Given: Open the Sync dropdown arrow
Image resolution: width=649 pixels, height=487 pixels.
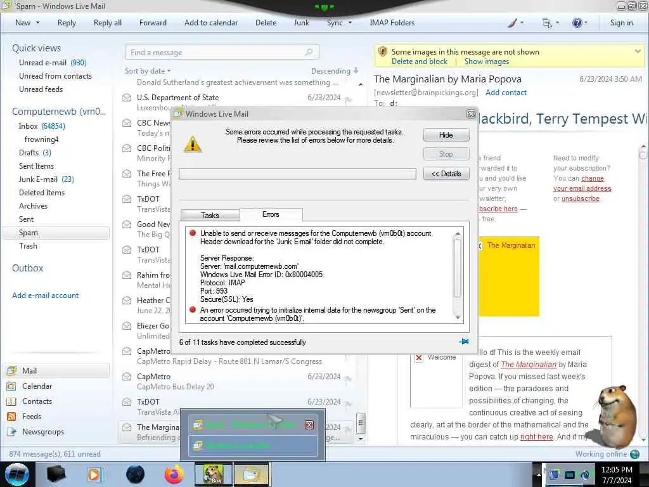Looking at the screenshot, I should [350, 23].
